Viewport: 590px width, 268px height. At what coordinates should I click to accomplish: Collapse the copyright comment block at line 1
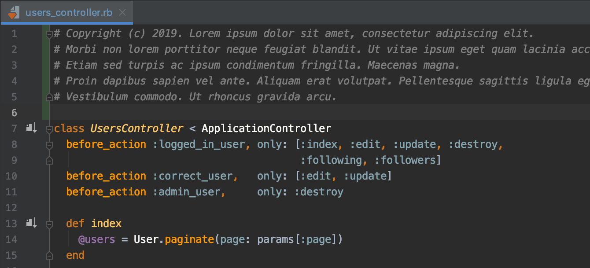tap(49, 34)
